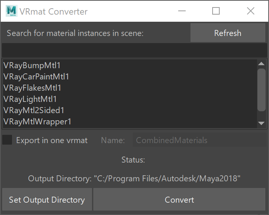Minimize the VRmat Converter window
Viewport: 269px width, 215px height.
pyautogui.click(x=182, y=11)
